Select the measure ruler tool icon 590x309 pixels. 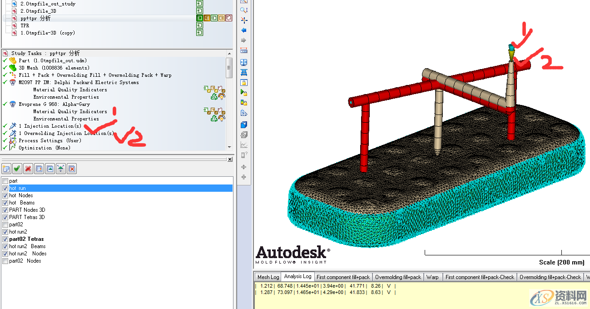click(244, 50)
